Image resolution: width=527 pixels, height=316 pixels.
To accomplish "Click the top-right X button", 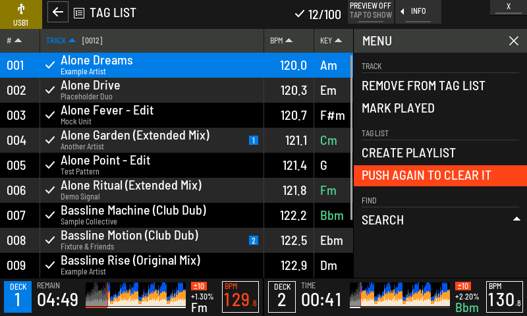I will [509, 7].
